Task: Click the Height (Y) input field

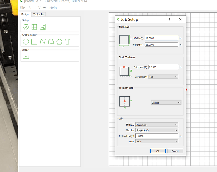Action: coord(162,45)
